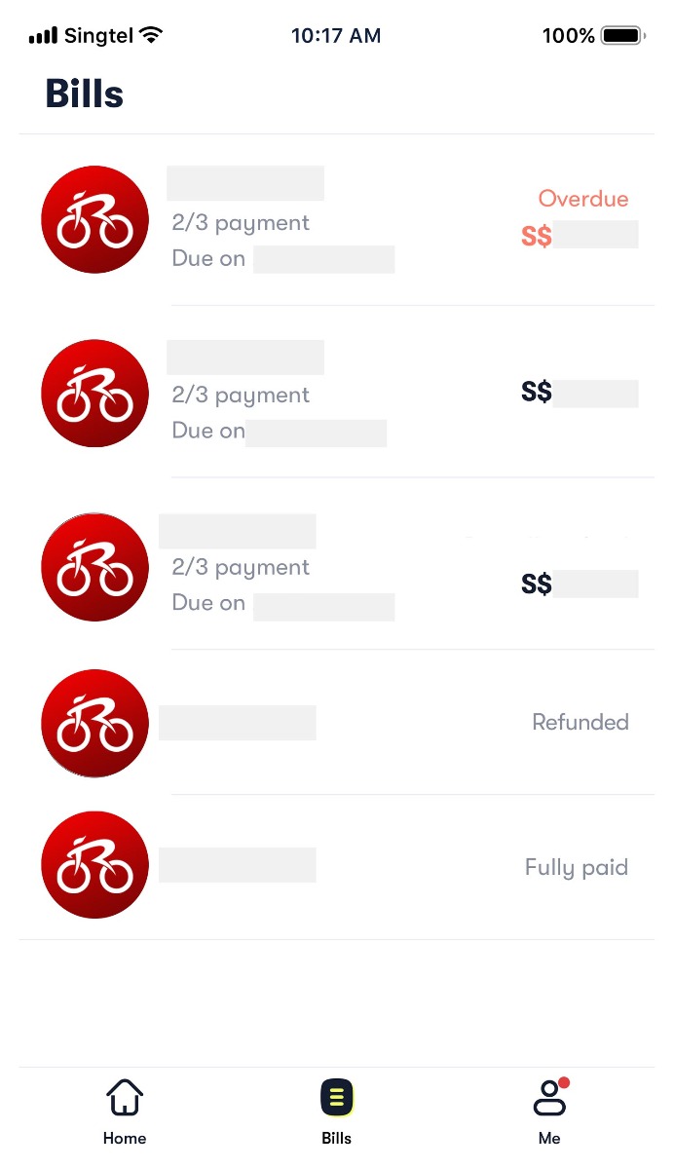Image resolution: width=674 pixels, height=1169 pixels.
Task: Select the bicycle icon on the fully paid bill
Action: point(94,864)
